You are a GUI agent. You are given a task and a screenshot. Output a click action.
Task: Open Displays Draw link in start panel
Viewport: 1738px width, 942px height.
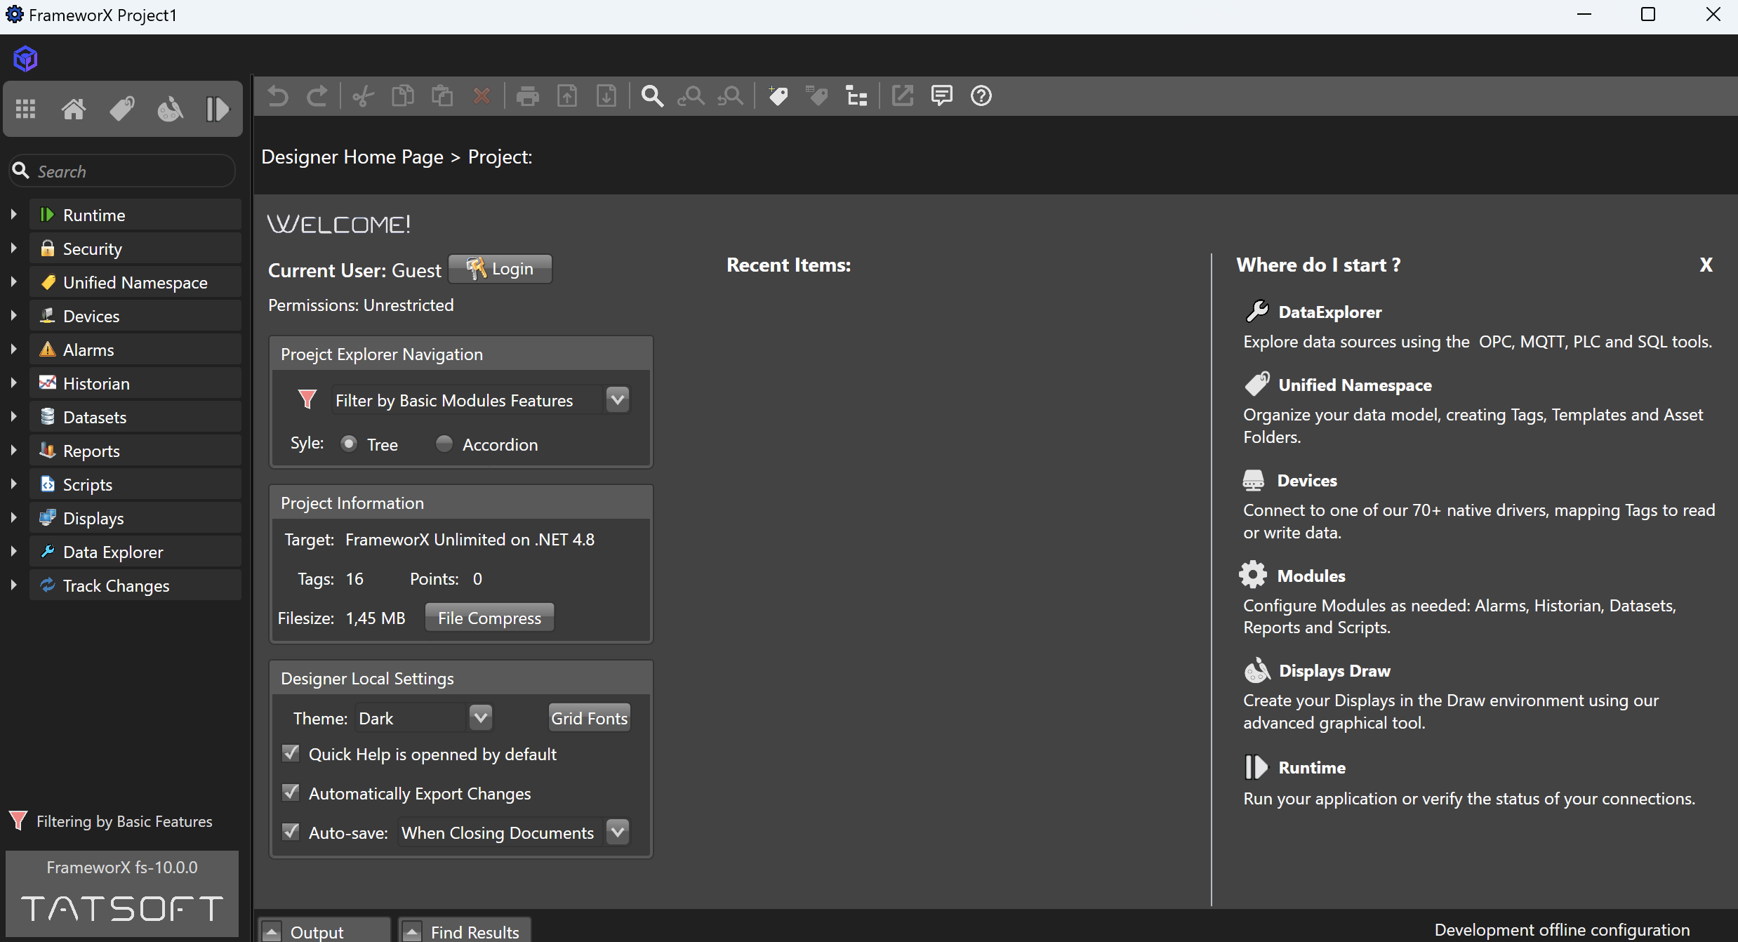tap(1334, 671)
